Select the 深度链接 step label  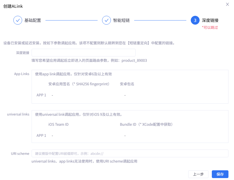(210, 20)
